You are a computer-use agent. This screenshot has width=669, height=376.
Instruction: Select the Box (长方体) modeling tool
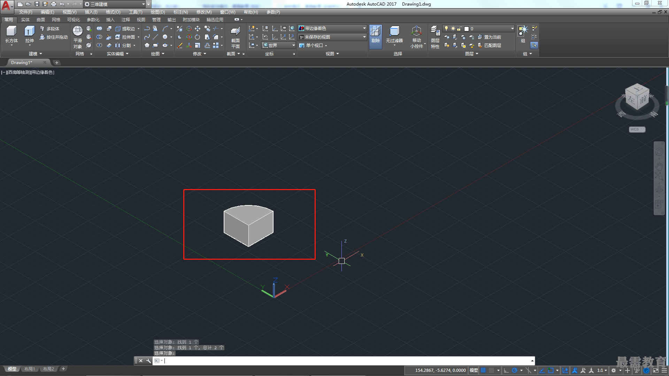click(x=11, y=35)
